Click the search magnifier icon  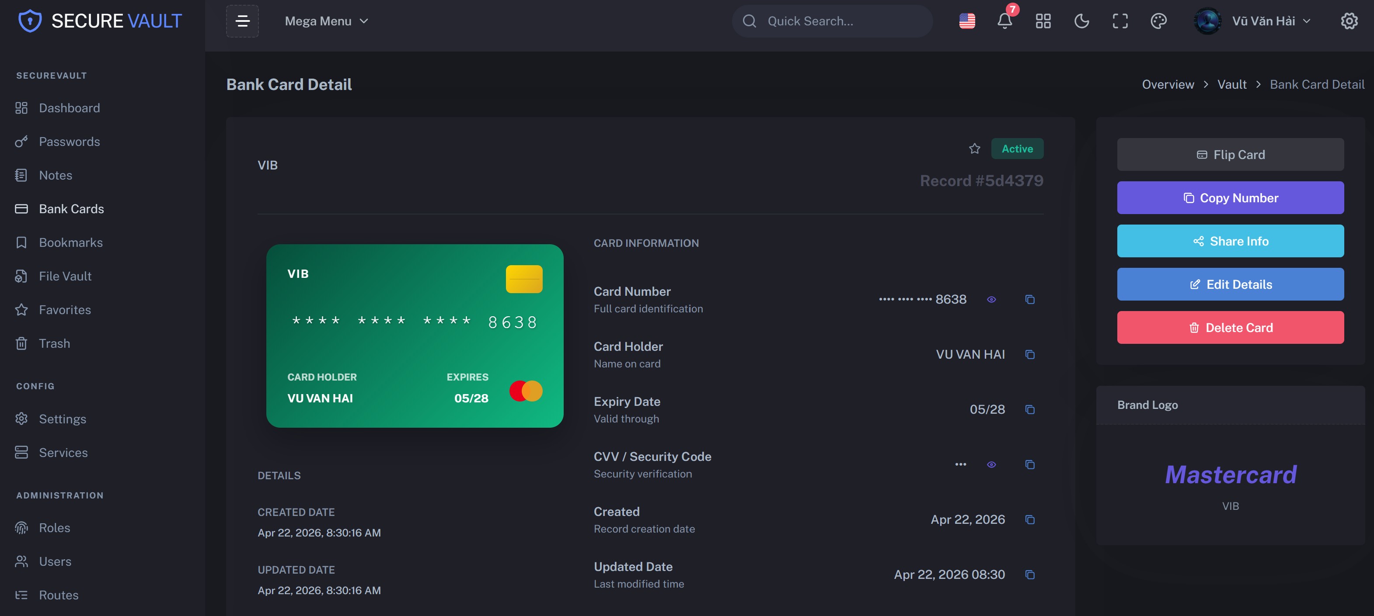[x=749, y=21]
